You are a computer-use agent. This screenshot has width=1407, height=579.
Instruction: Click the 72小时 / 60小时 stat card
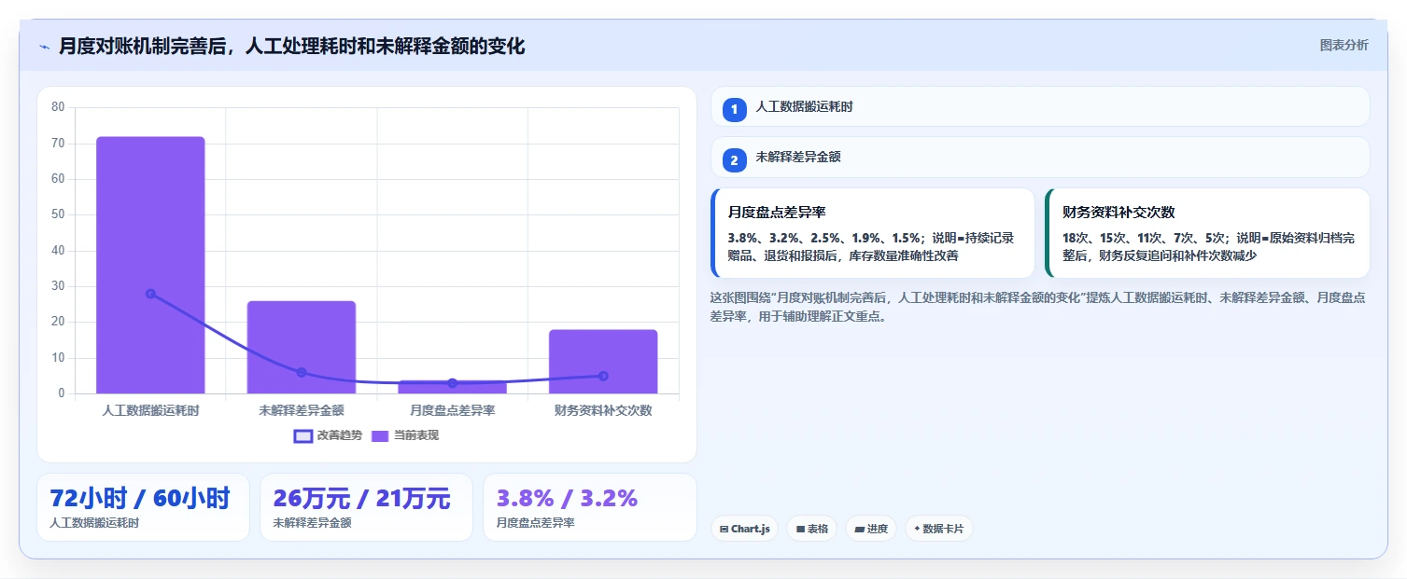pos(143,507)
